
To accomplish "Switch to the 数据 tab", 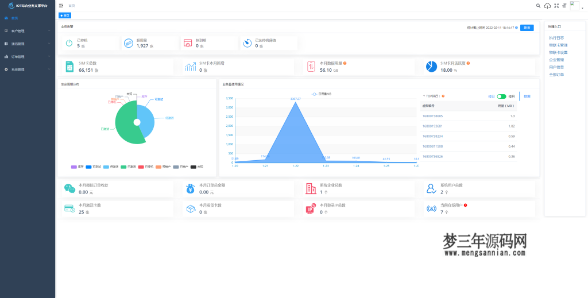I will click(527, 96).
